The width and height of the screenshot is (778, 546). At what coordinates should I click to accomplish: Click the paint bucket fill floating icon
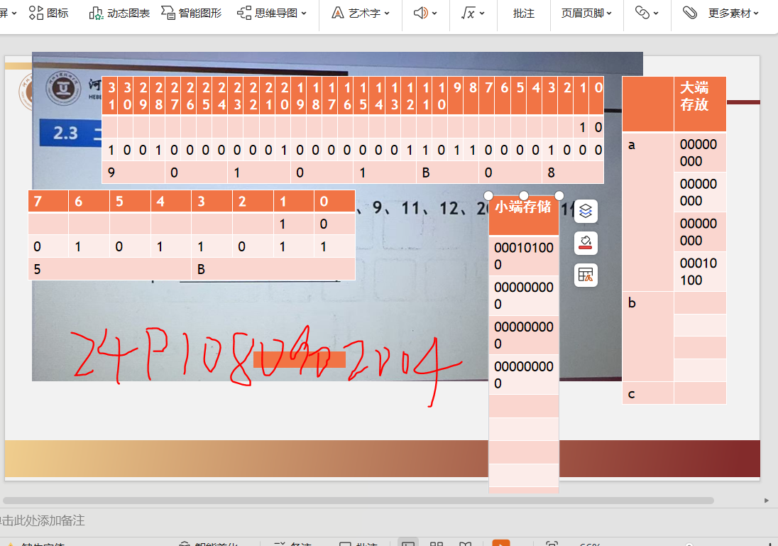586,244
